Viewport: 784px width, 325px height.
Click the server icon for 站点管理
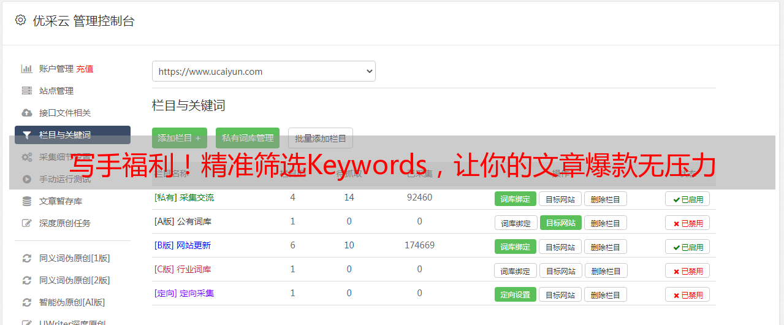click(x=26, y=91)
